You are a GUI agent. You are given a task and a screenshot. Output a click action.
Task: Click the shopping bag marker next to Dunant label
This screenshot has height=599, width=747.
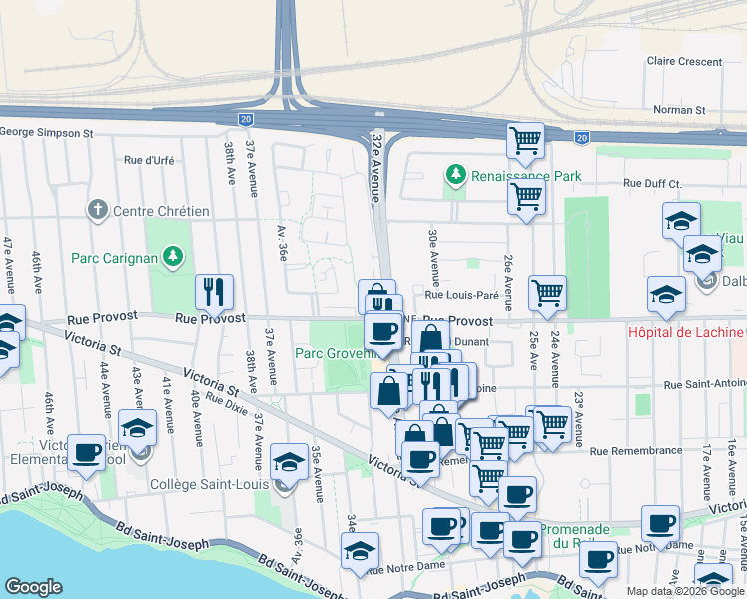pyautogui.click(x=431, y=339)
